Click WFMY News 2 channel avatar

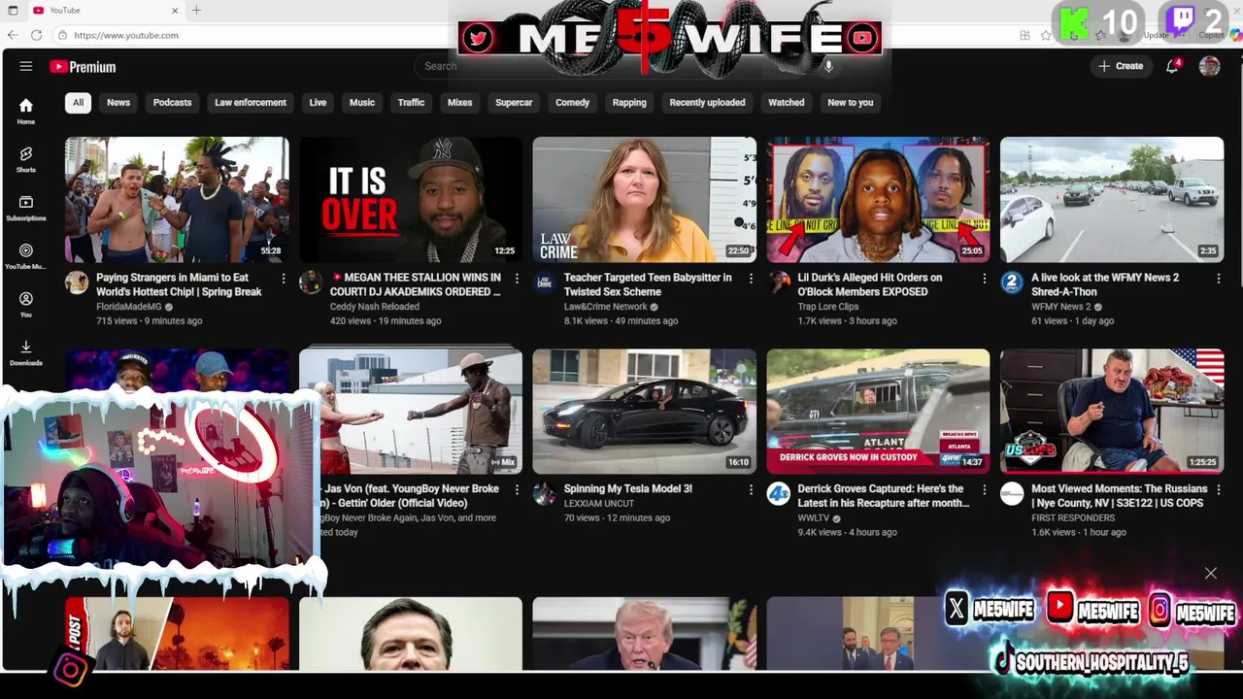click(1012, 283)
